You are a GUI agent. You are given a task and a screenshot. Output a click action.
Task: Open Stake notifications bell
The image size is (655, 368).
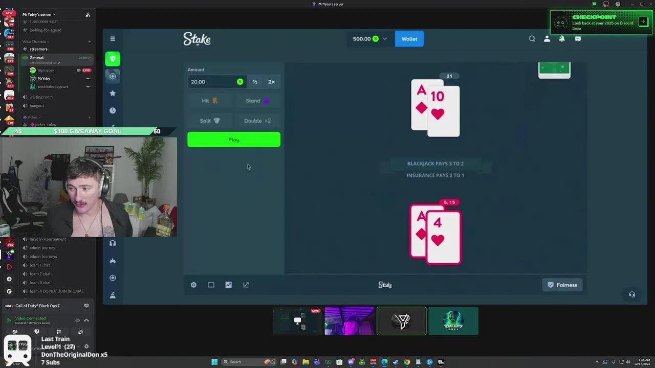(x=562, y=39)
